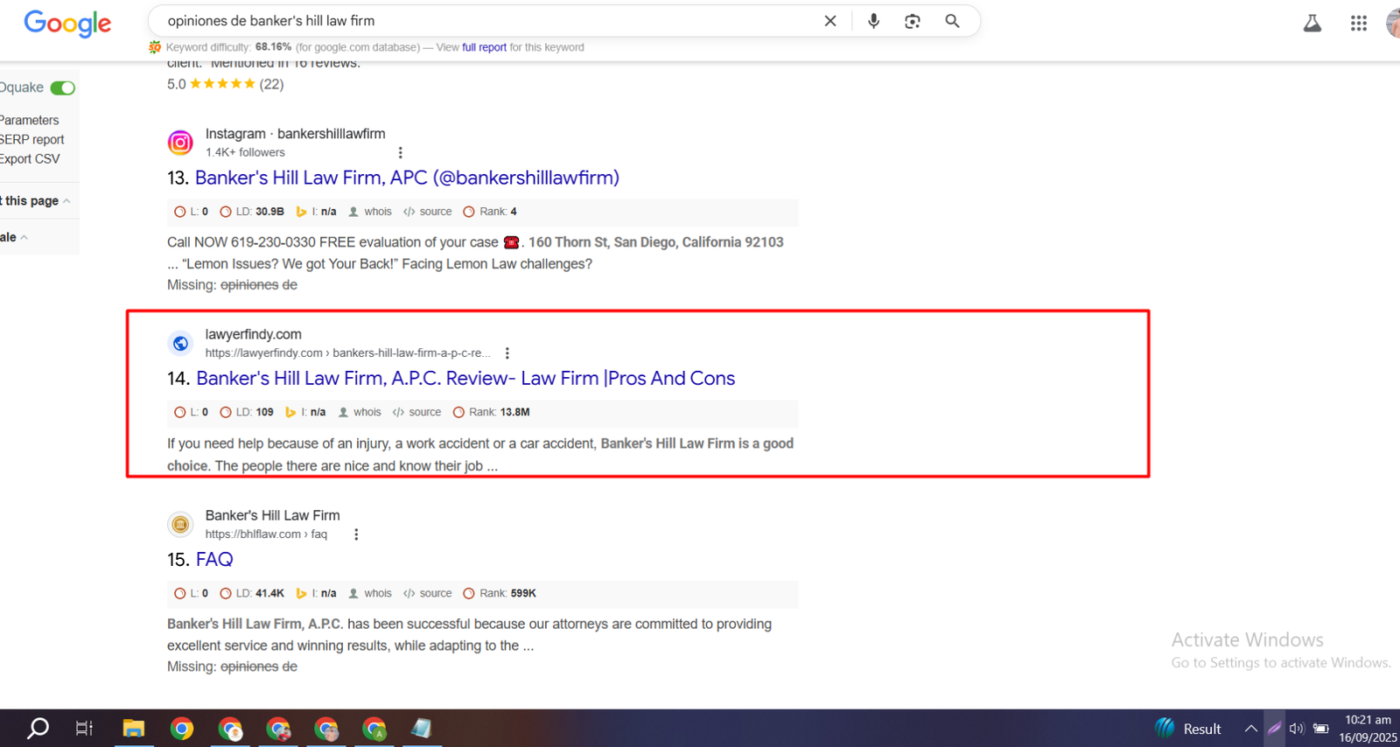This screenshot has height=747, width=1400.
Task: Open Google Lens image search
Action: tap(912, 21)
